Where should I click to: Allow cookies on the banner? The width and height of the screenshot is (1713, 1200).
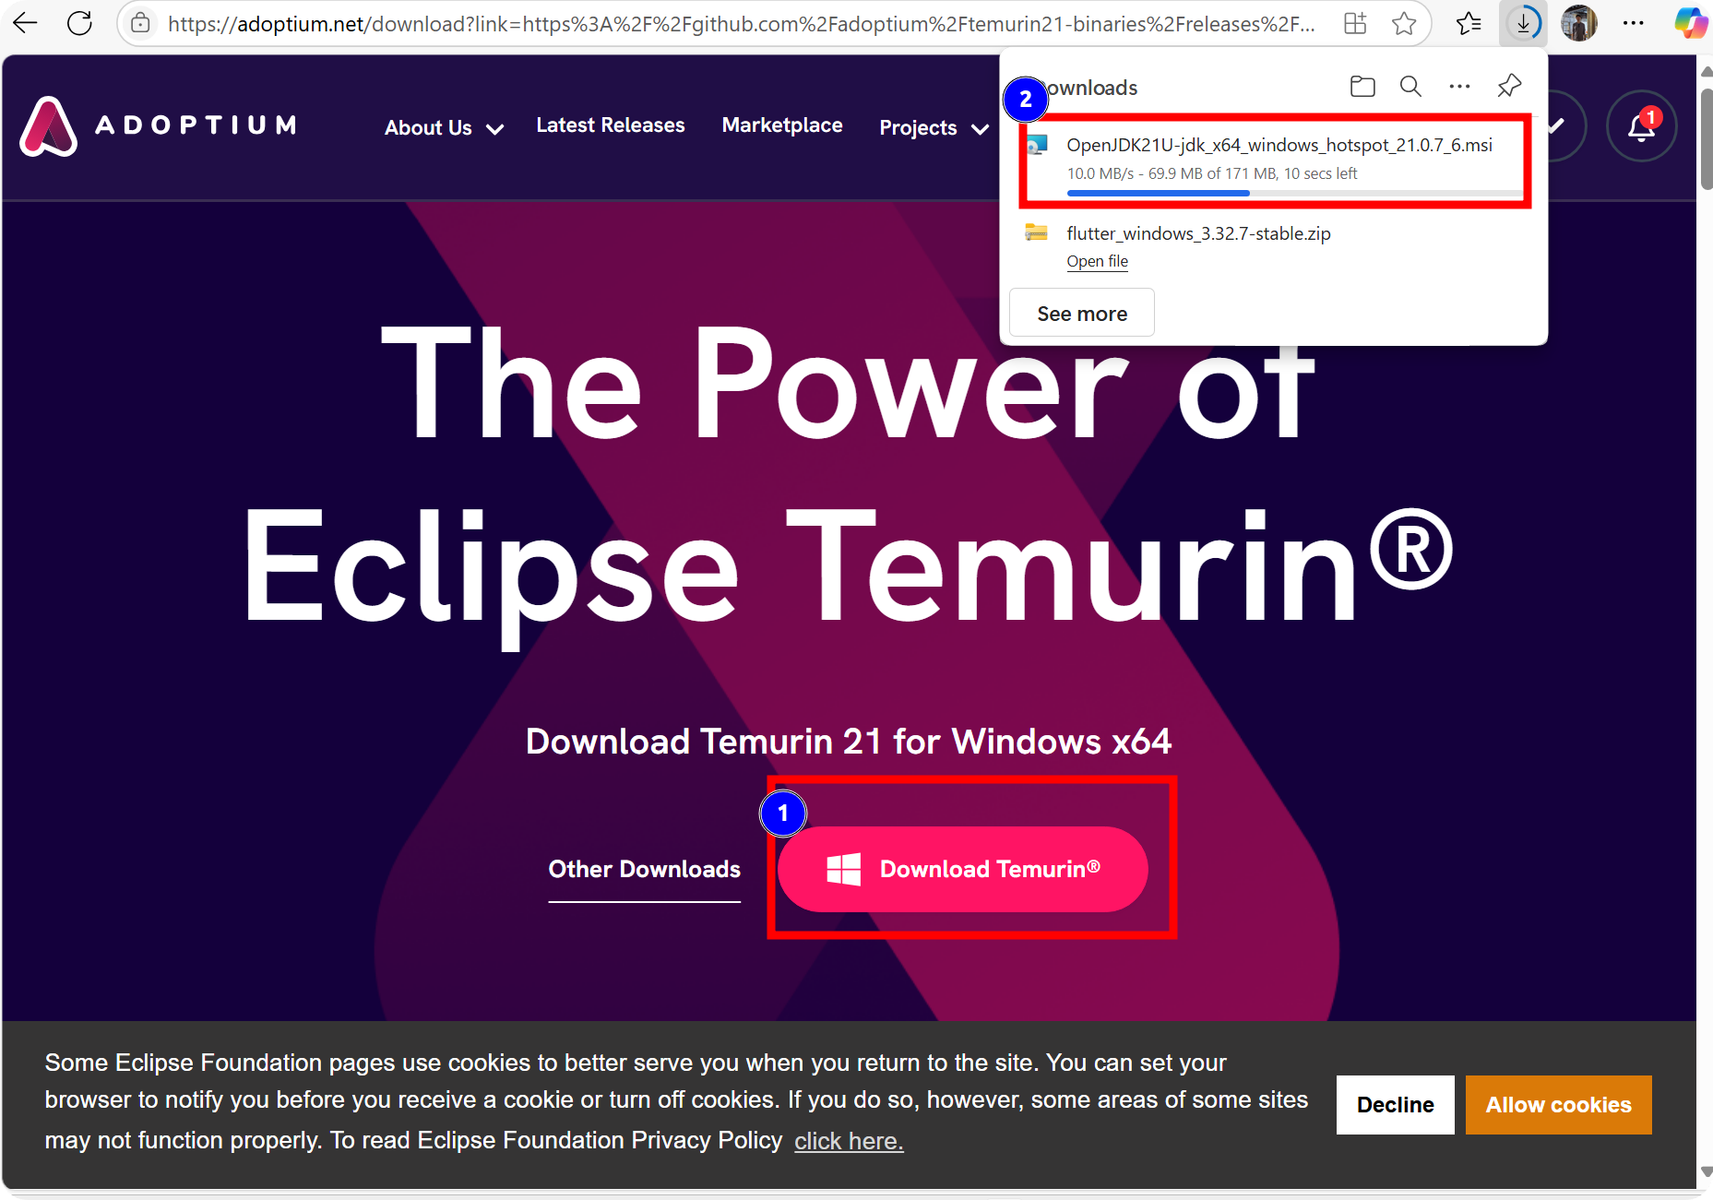pyautogui.click(x=1558, y=1105)
